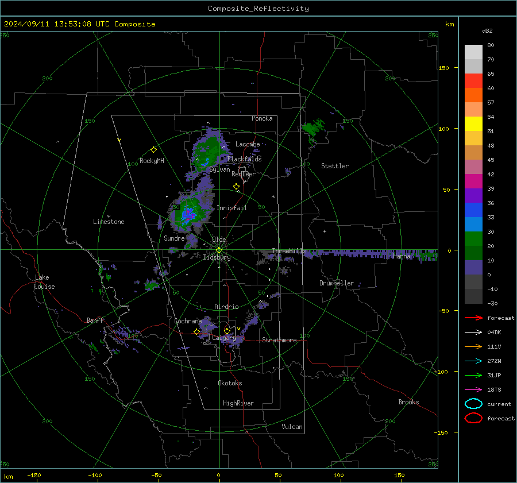
Task: Click the Brooks label
Action: [x=408, y=402]
